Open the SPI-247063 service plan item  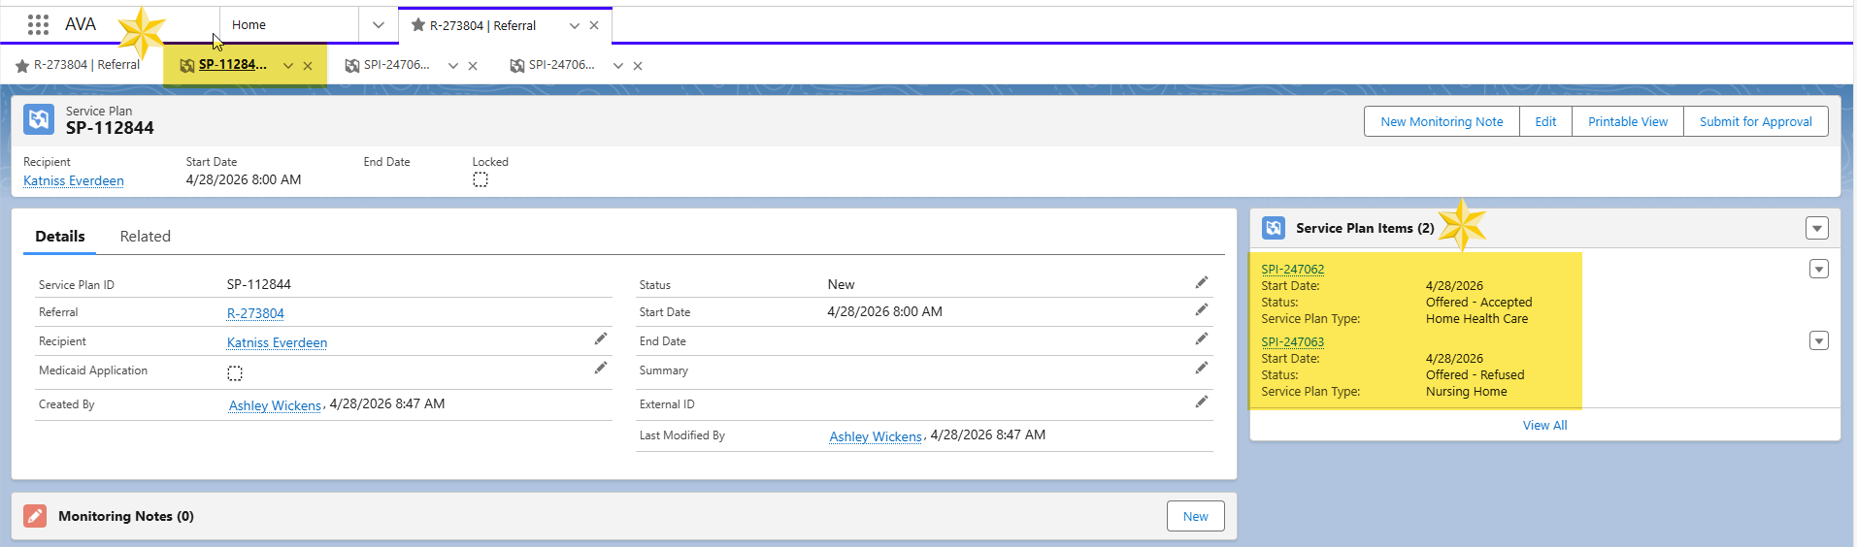[1292, 342]
